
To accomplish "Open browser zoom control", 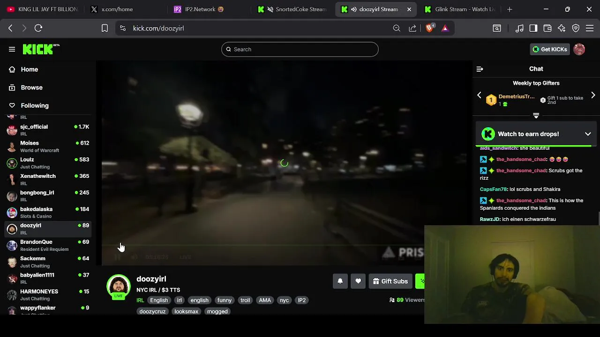I will click(x=397, y=28).
